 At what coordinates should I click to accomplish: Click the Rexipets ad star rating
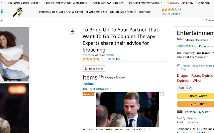[x=169, y=10]
